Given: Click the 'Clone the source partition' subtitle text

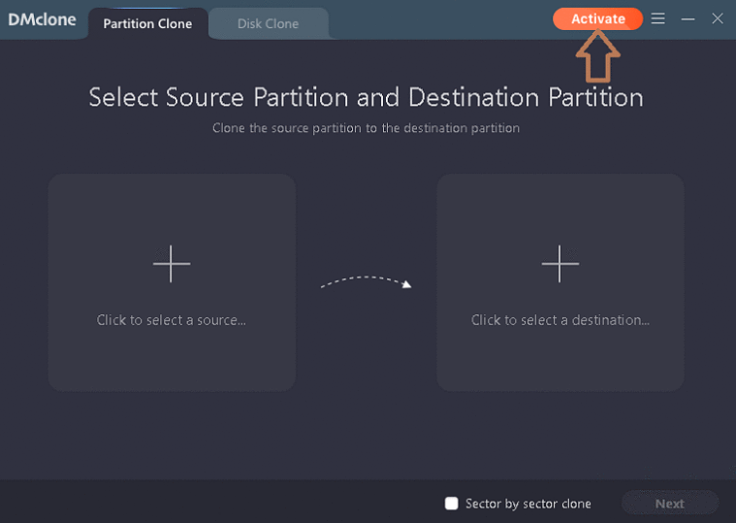Looking at the screenshot, I should pyautogui.click(x=366, y=128).
